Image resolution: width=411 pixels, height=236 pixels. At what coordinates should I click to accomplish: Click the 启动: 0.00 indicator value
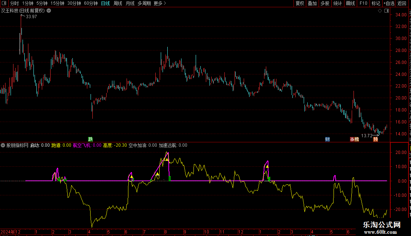[40, 145]
